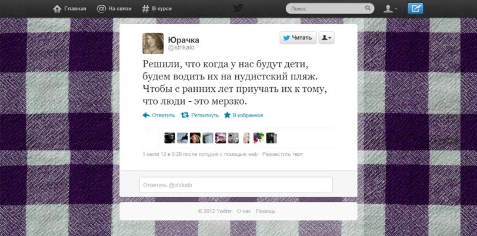
Task: Open Юрачка's profile avatar picture
Action: tap(153, 44)
